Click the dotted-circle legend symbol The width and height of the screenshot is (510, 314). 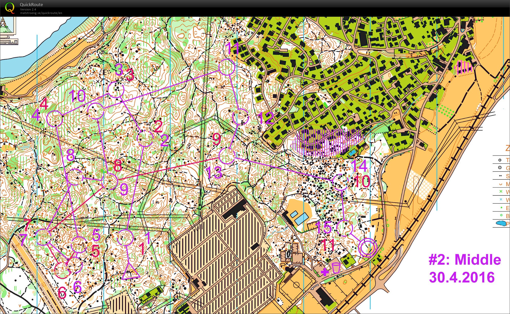tap(500, 168)
